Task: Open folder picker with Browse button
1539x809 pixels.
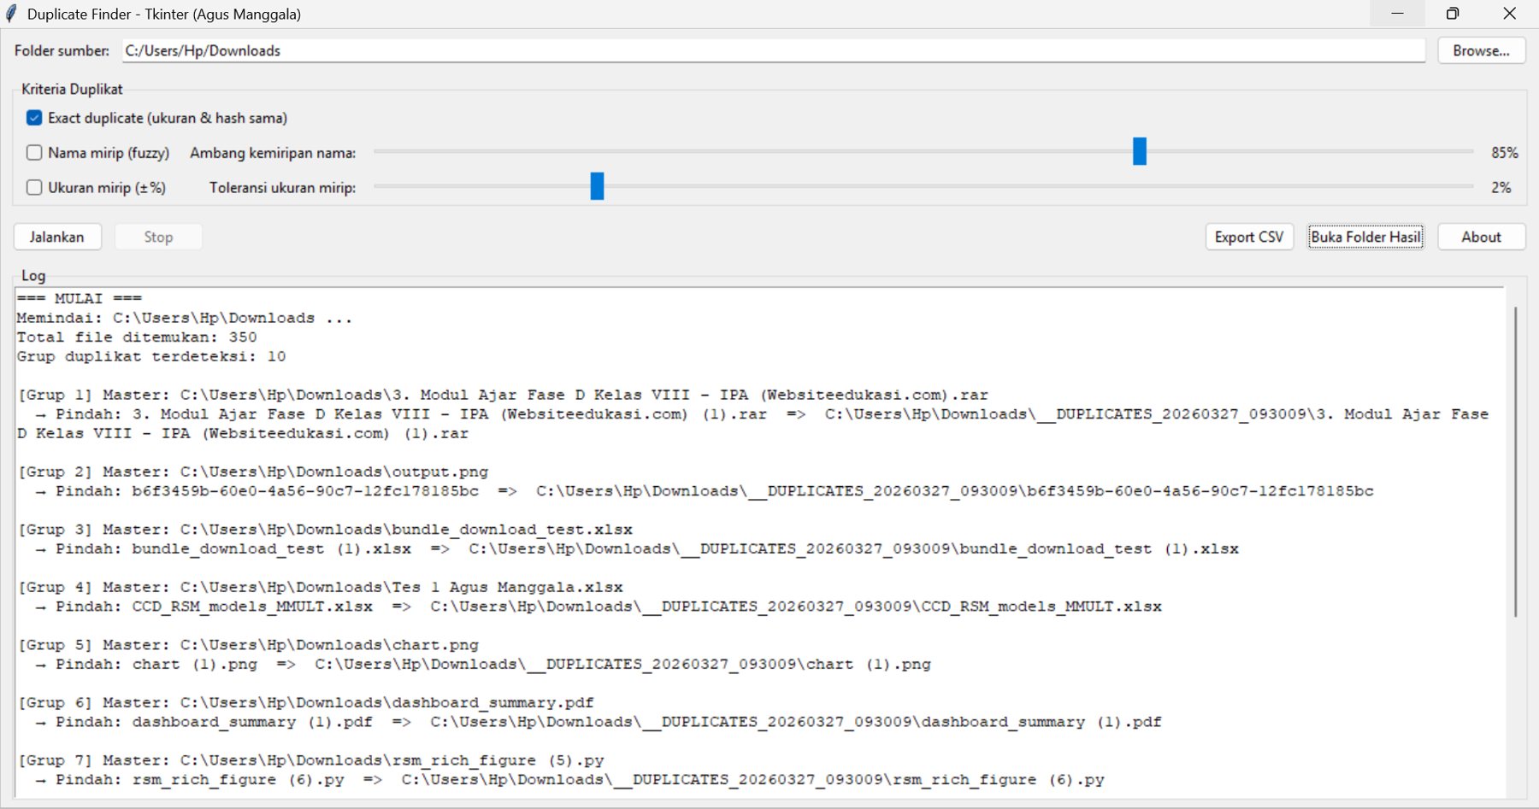Action: [x=1481, y=50]
